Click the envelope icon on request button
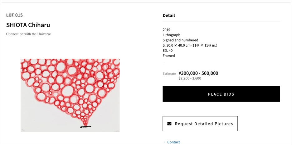Screen dimensions: 292x145 [x=169, y=124]
